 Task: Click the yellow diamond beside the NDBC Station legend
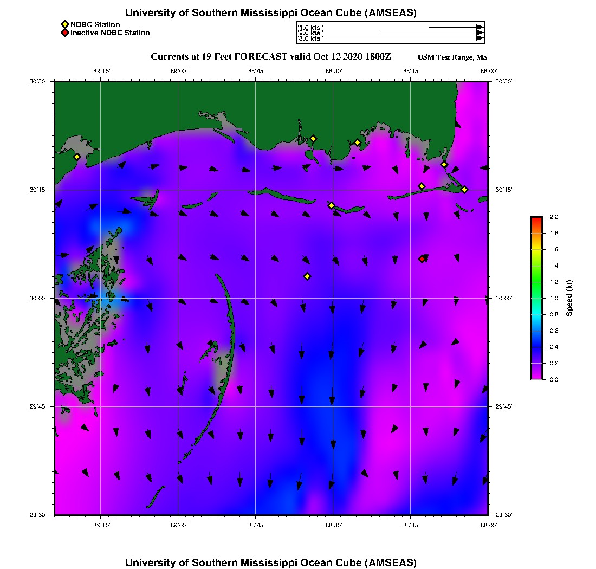coord(64,24)
